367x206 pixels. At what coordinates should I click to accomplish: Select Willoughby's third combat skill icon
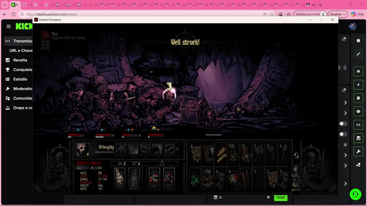pos(145,149)
